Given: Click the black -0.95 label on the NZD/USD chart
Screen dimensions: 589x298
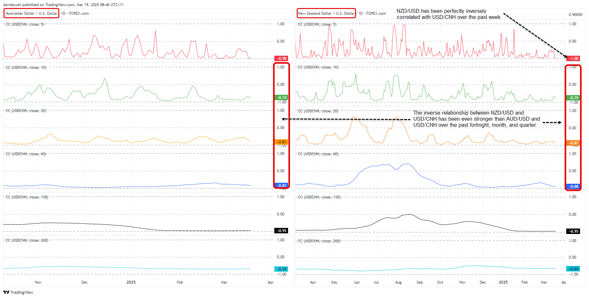Looking at the screenshot, I should (x=573, y=231).
